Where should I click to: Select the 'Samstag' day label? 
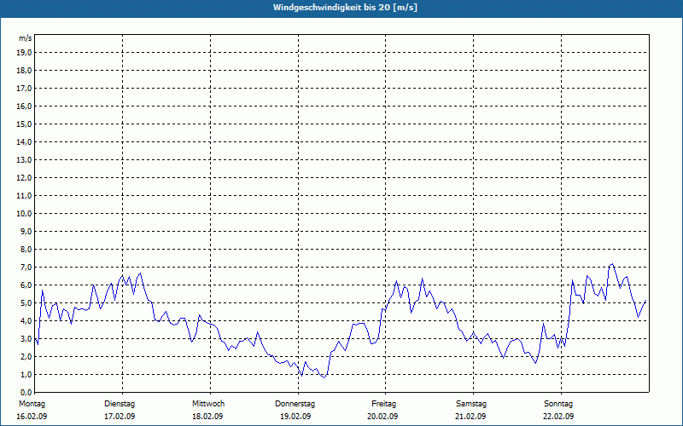click(x=471, y=404)
